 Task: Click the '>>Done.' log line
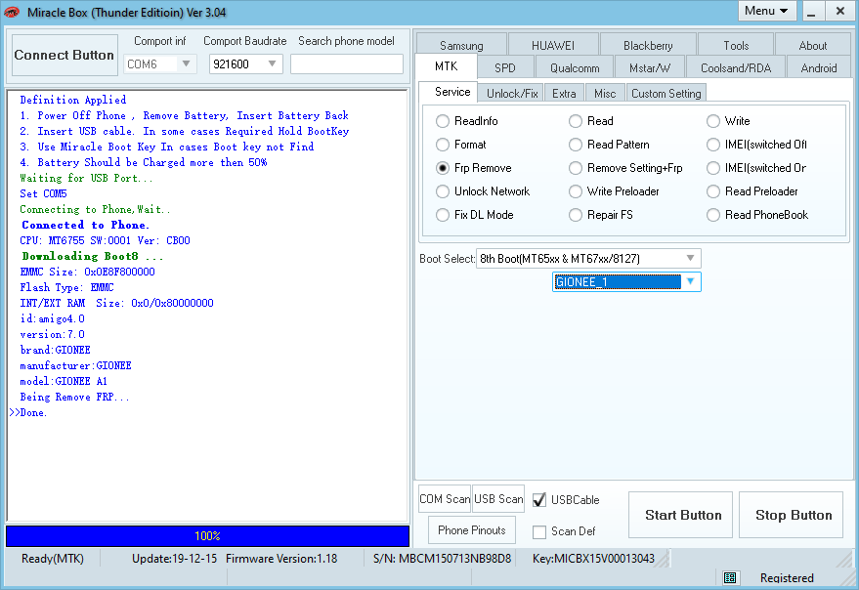click(x=28, y=412)
